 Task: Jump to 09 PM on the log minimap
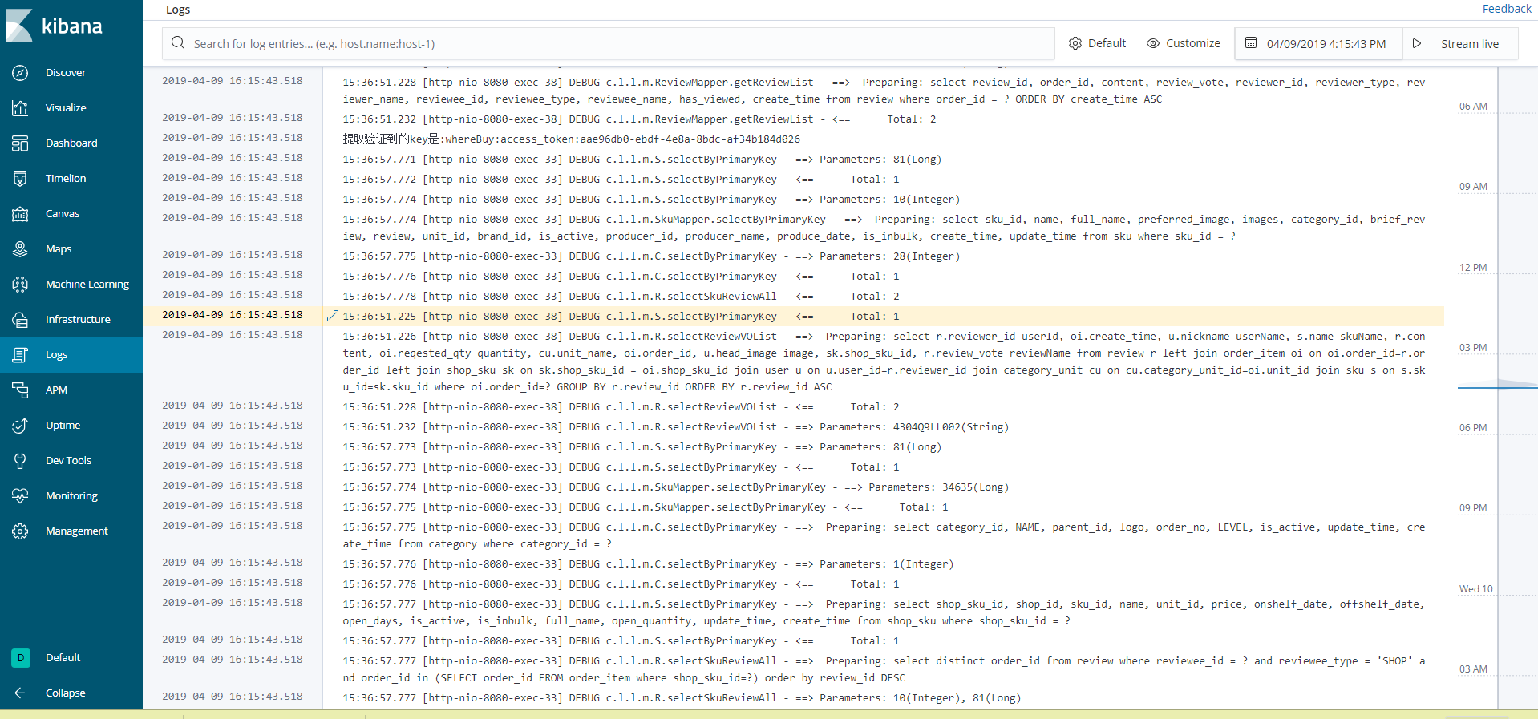pos(1473,508)
